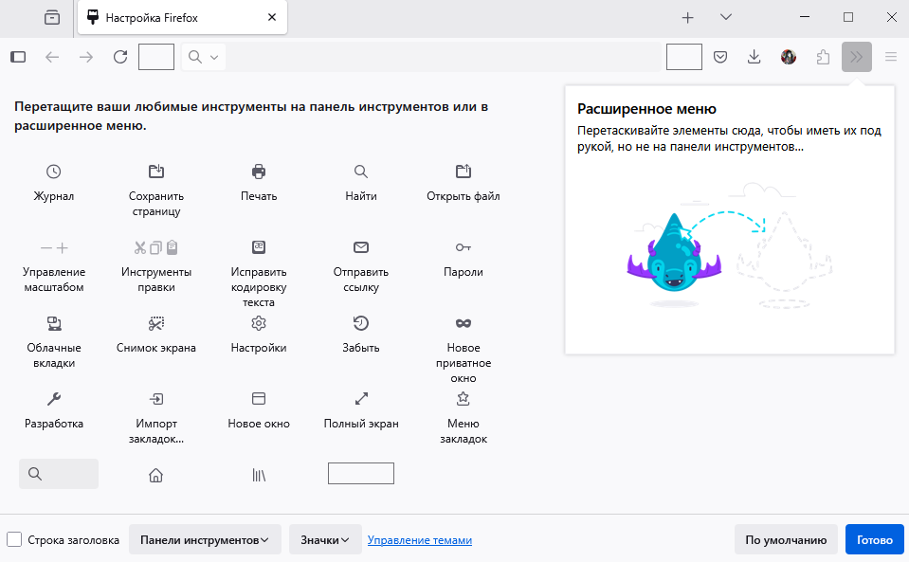The image size is (909, 562).
Task: Open the hamburger menu
Action: tap(889, 57)
